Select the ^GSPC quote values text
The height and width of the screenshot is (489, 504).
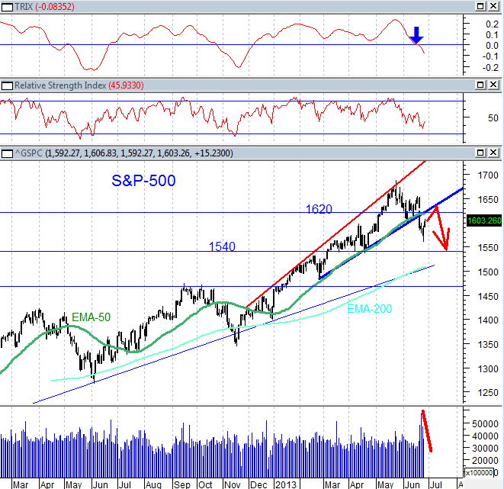click(x=139, y=153)
